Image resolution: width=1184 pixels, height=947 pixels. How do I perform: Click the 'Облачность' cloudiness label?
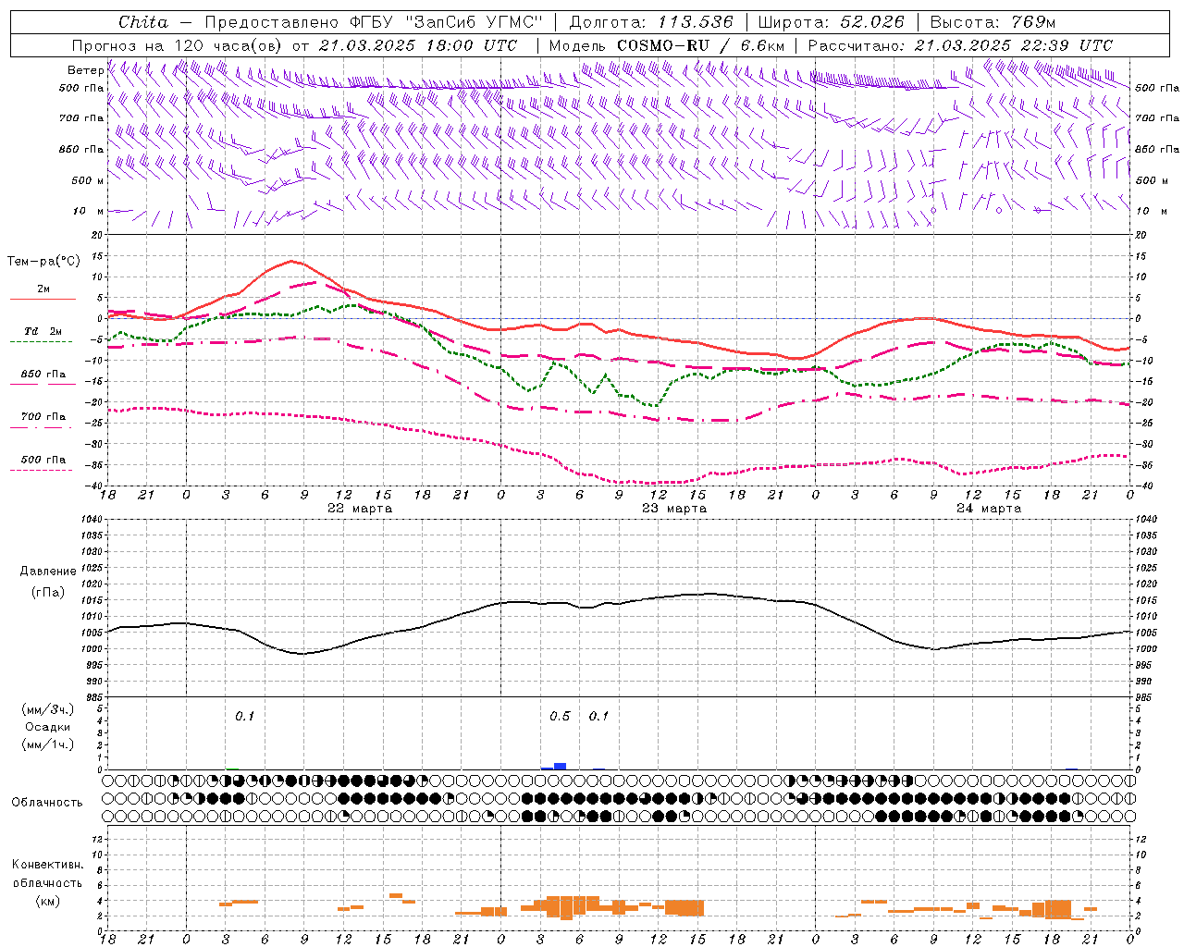47,803
